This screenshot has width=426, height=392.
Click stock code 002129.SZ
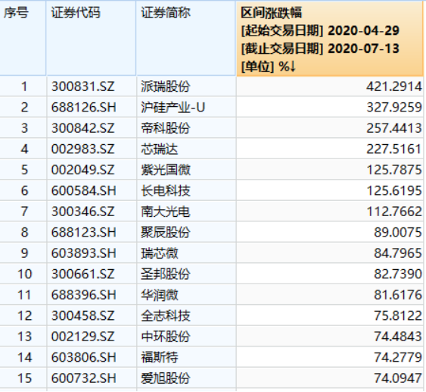coord(83,337)
